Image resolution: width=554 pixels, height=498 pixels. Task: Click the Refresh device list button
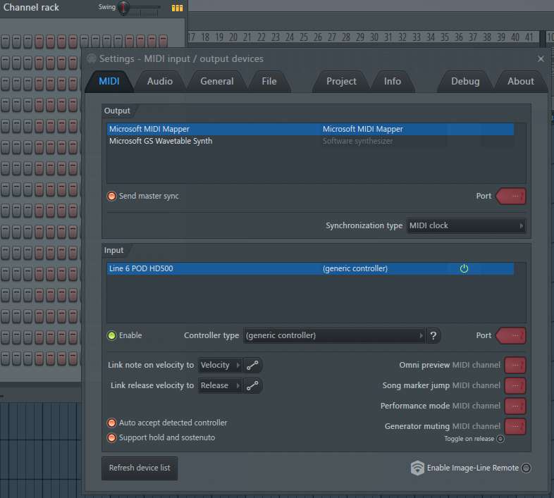140,468
